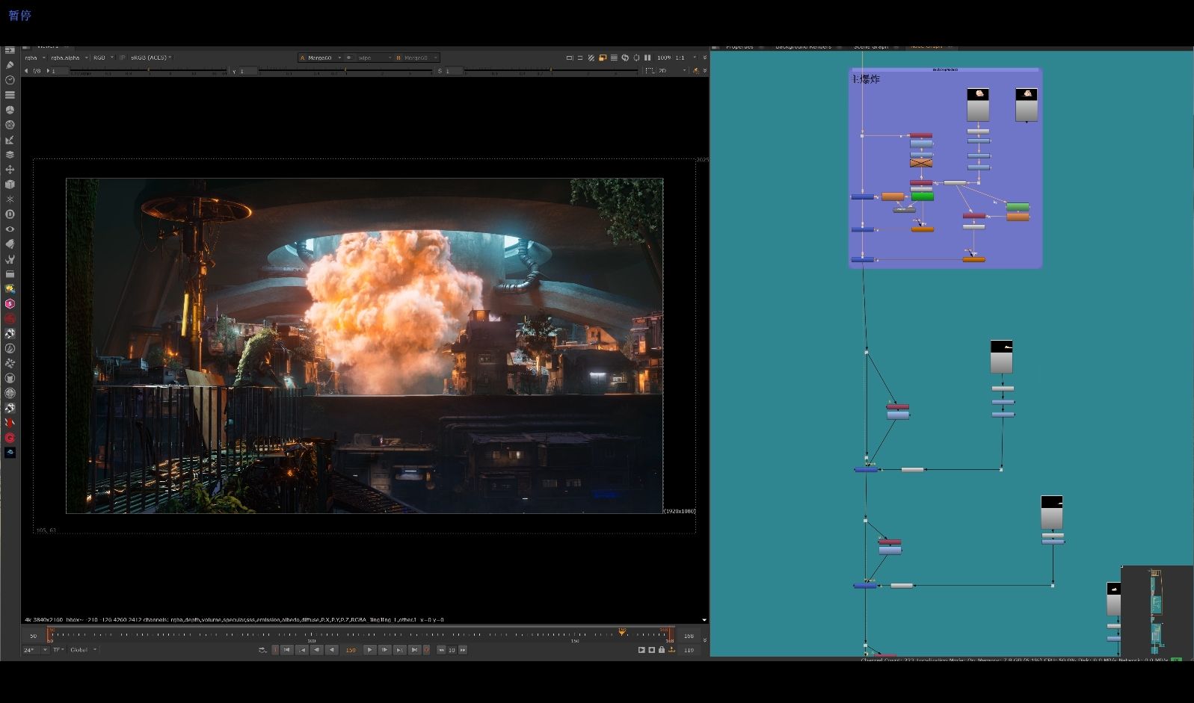
Task: Open the 24 fps dropdown
Action: click(x=35, y=650)
